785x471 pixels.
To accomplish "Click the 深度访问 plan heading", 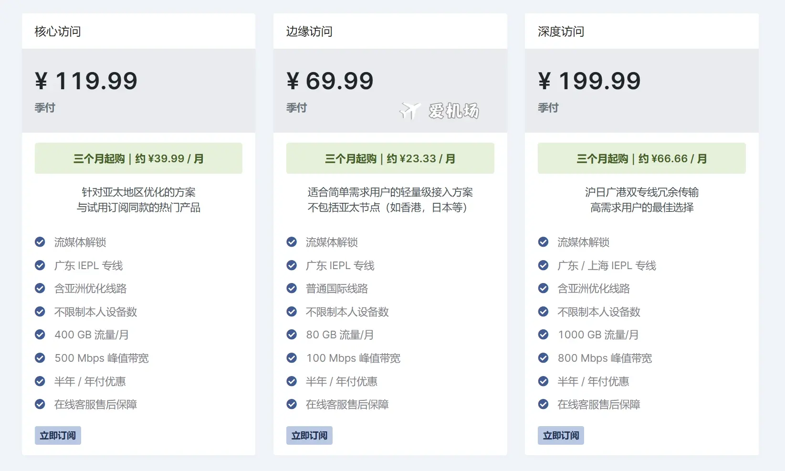I will [561, 31].
